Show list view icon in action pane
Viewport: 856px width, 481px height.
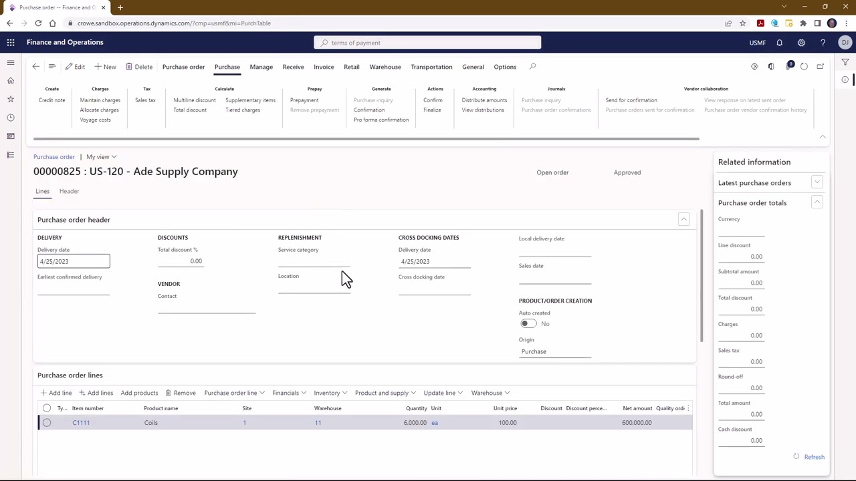[52, 67]
